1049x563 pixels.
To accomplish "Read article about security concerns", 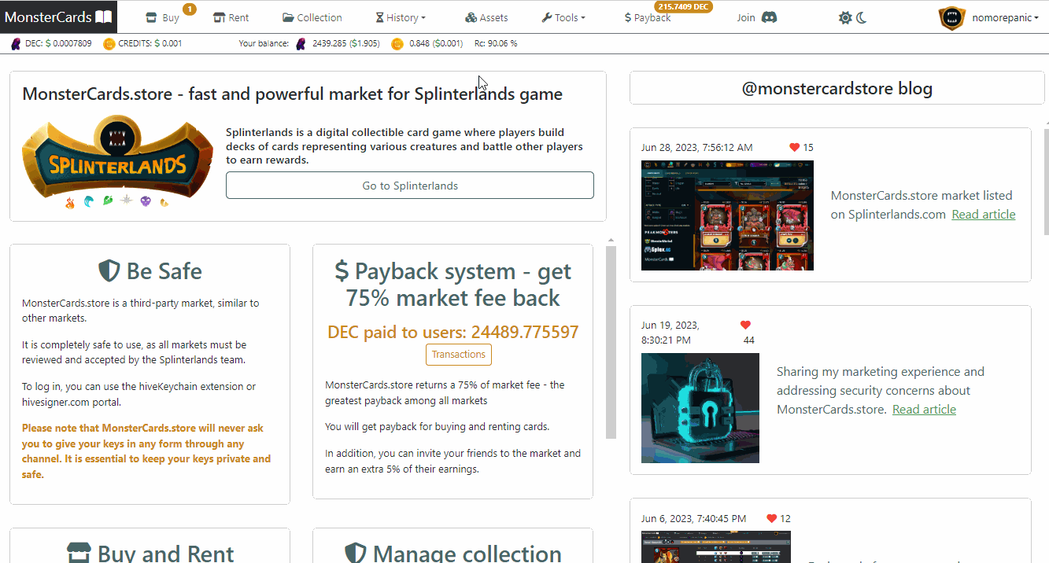I will coord(924,410).
